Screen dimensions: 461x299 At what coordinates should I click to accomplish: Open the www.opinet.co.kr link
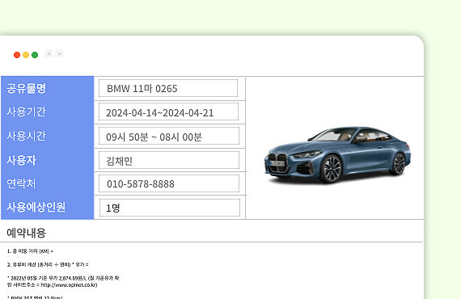[x=68, y=285]
